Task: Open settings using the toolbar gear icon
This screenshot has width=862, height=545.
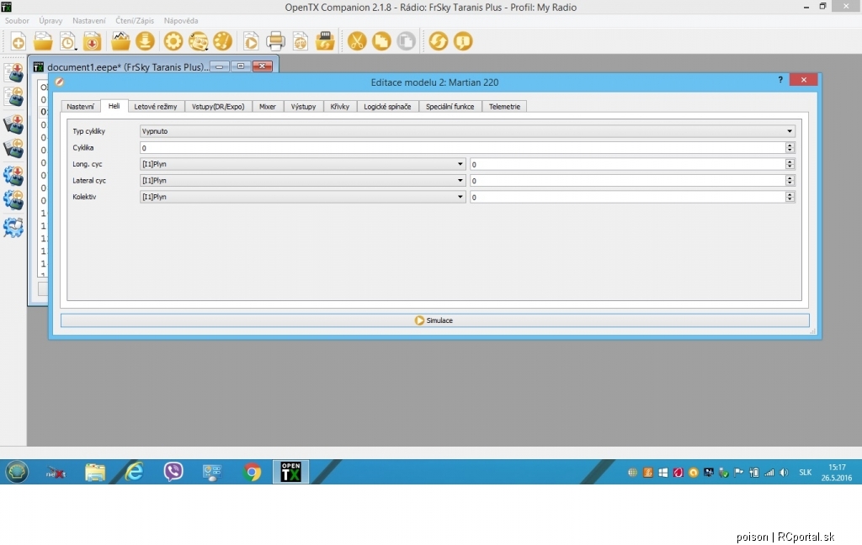Action: tap(173, 41)
